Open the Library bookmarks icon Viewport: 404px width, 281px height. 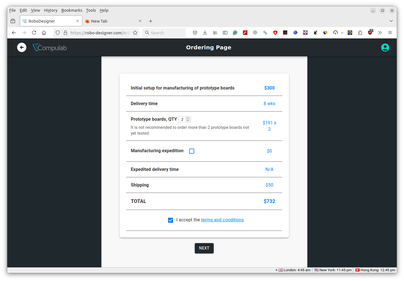pos(215,33)
